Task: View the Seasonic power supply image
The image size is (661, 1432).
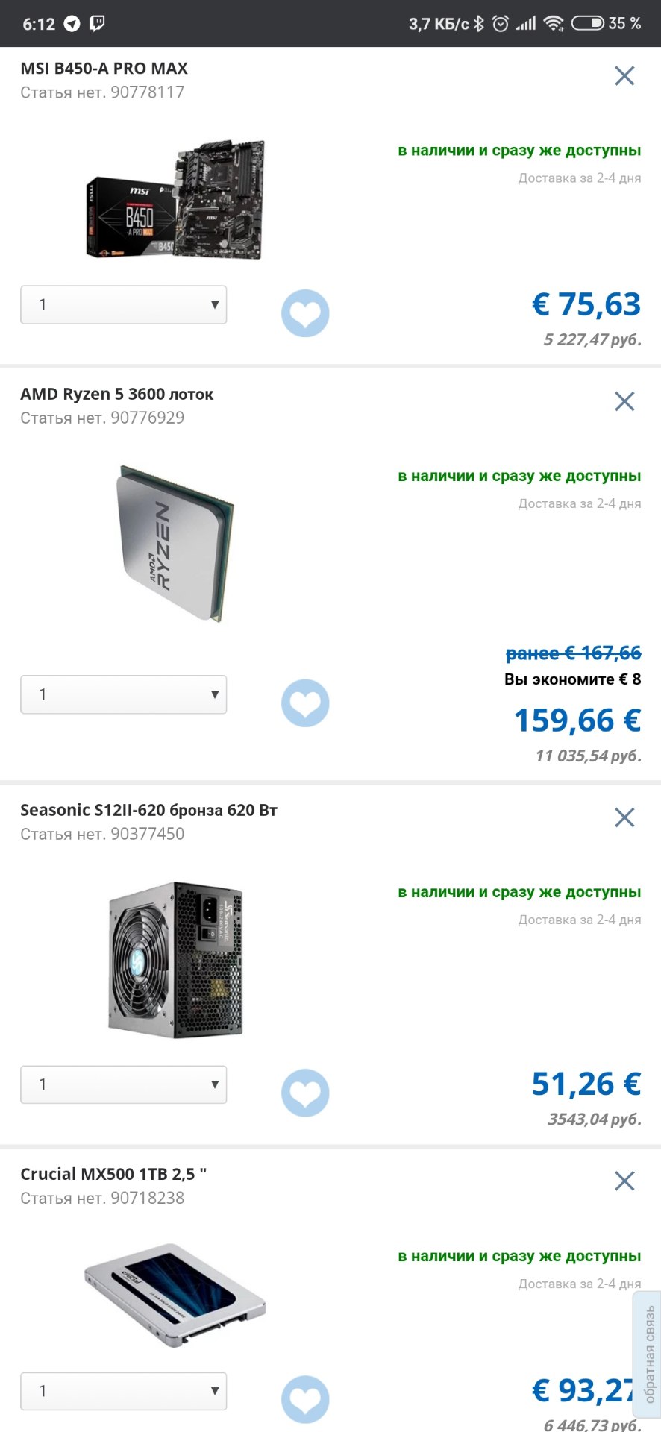Action: click(175, 959)
